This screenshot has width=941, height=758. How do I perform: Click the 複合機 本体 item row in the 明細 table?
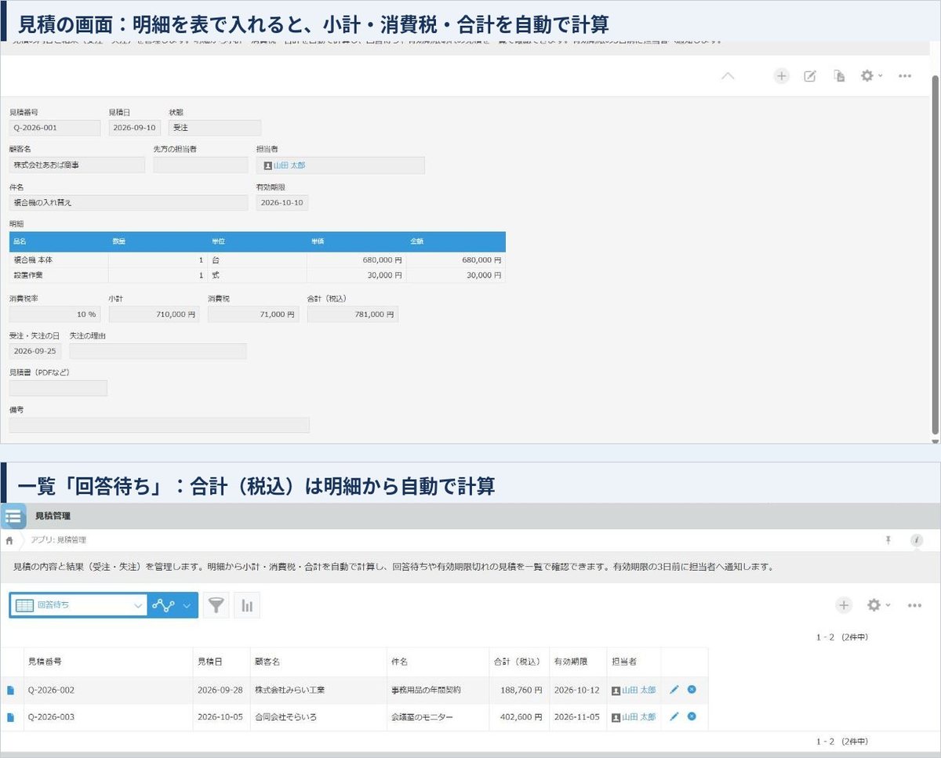(257, 259)
